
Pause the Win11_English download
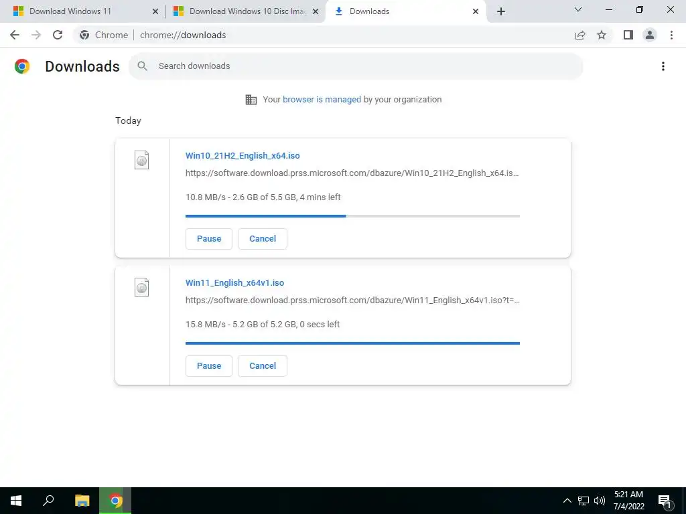point(209,366)
